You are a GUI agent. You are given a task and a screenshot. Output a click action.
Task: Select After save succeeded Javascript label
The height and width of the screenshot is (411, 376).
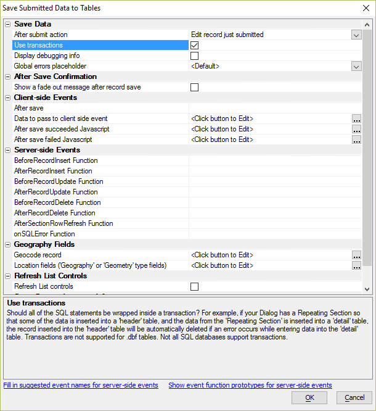click(62, 129)
